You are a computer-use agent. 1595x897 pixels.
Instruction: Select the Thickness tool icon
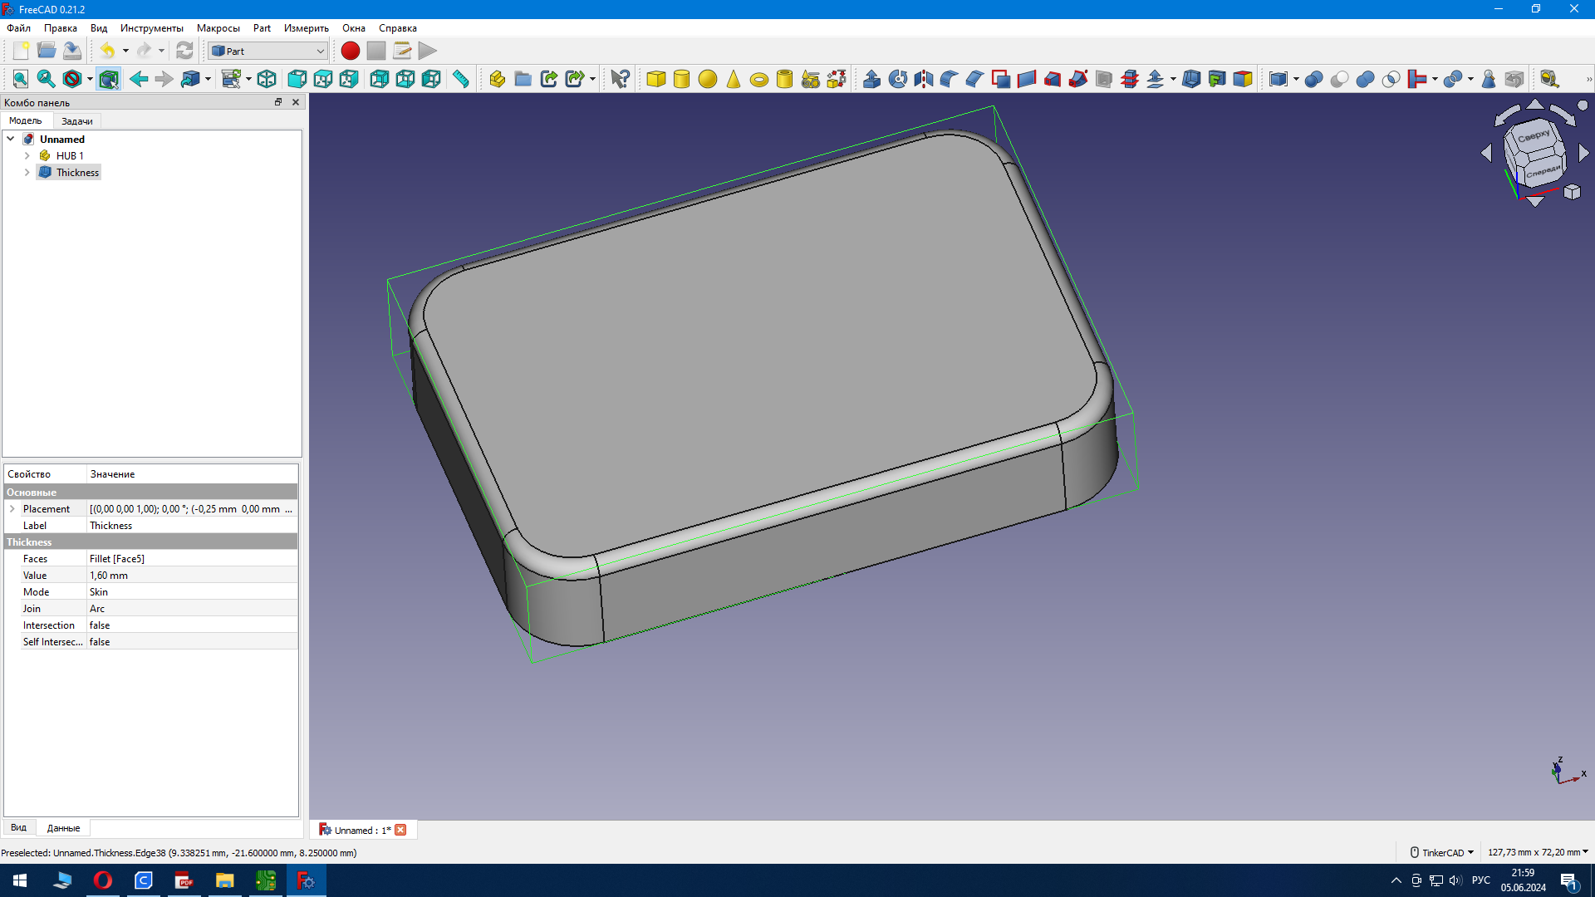pos(1191,79)
